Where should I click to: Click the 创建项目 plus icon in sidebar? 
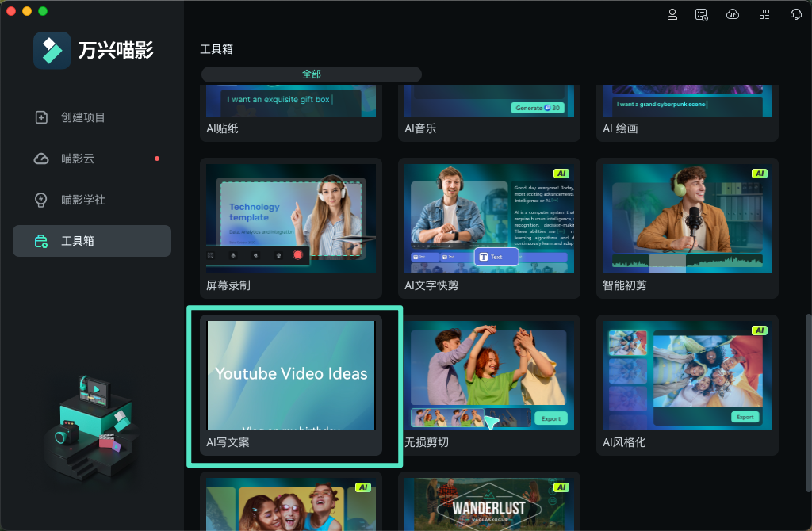point(41,117)
